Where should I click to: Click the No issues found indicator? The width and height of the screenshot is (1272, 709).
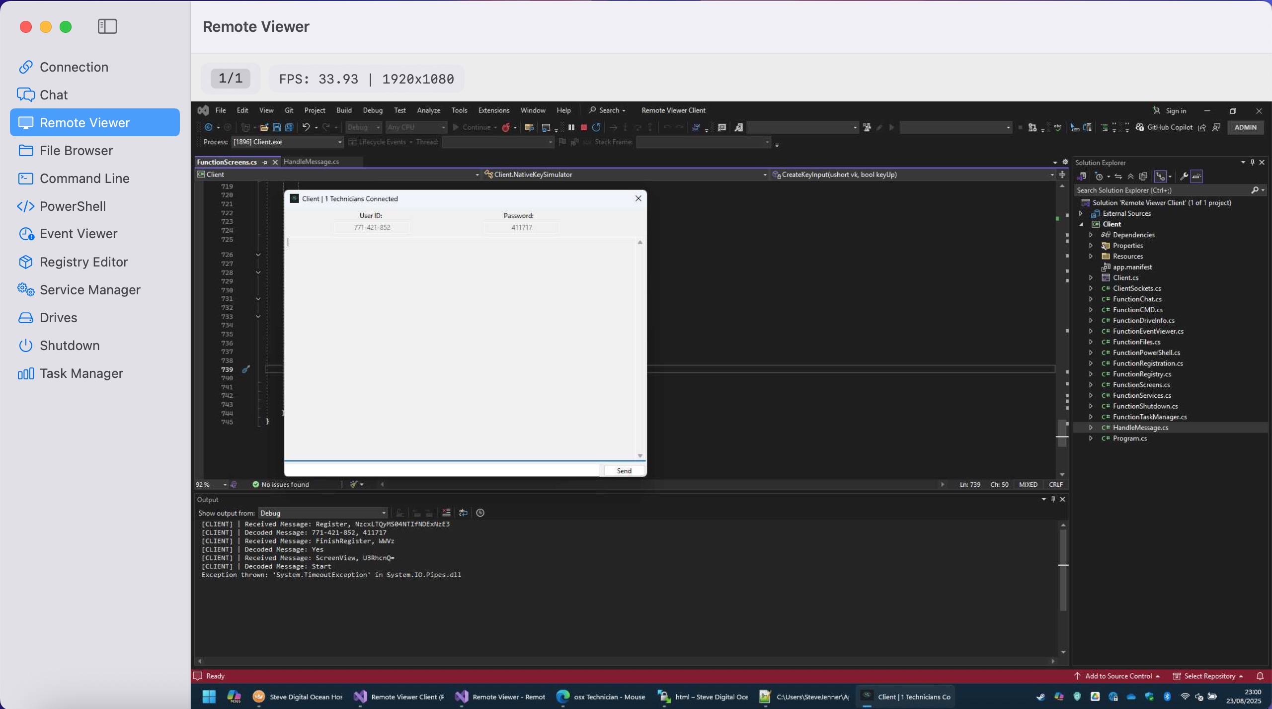[281, 485]
